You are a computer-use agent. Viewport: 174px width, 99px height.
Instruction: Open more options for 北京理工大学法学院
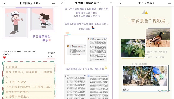coord(112,3)
